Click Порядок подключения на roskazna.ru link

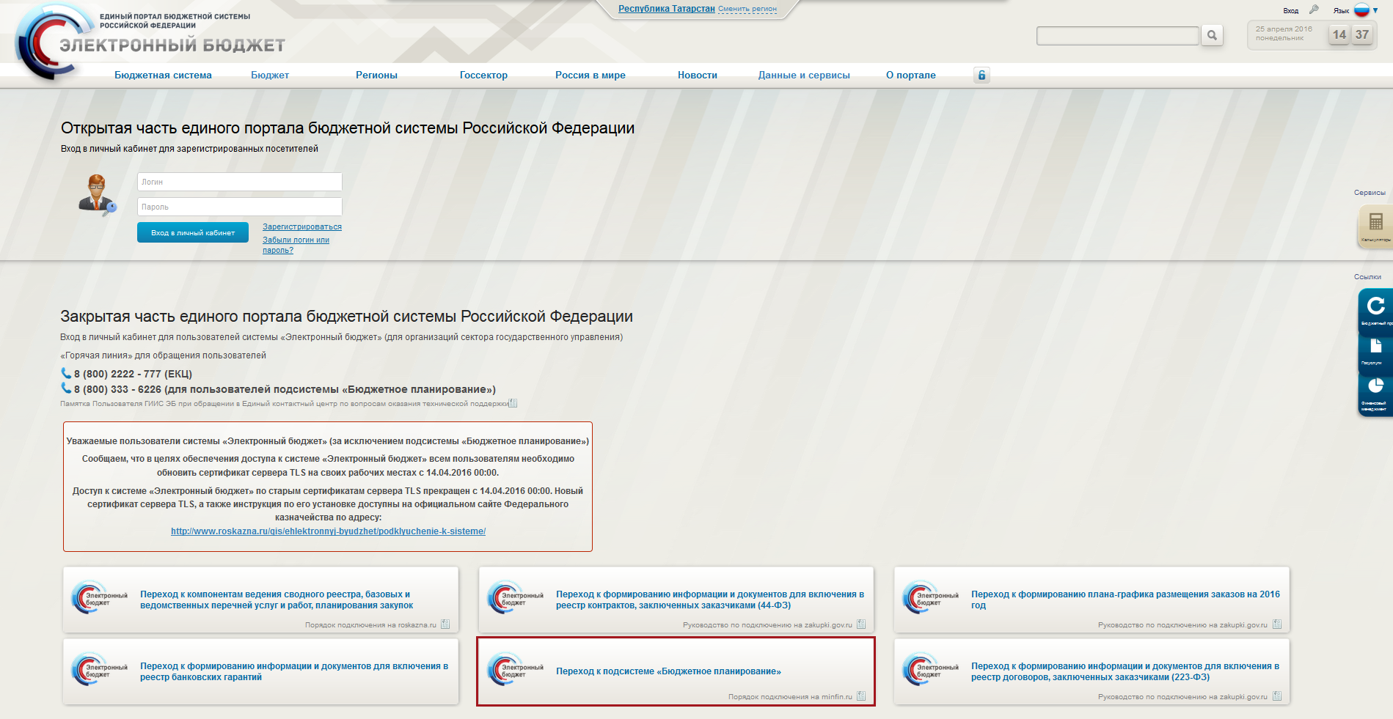(x=370, y=625)
